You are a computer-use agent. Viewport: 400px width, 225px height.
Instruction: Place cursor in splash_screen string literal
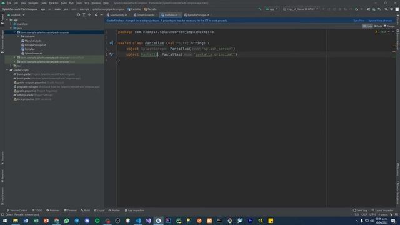(217, 49)
